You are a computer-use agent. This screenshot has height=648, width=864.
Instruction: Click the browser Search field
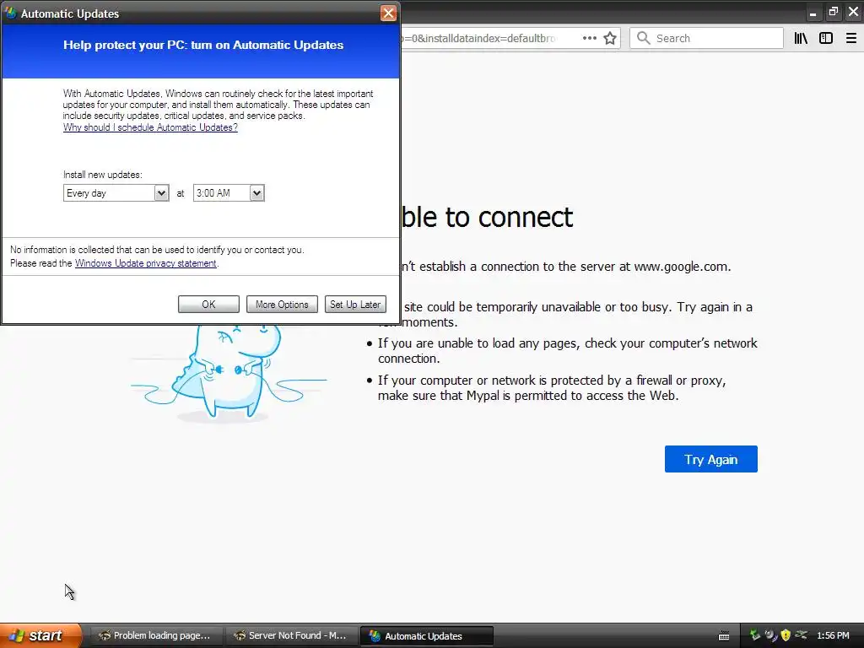(x=706, y=38)
